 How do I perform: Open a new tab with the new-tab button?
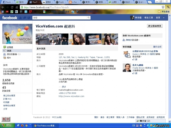150,2
